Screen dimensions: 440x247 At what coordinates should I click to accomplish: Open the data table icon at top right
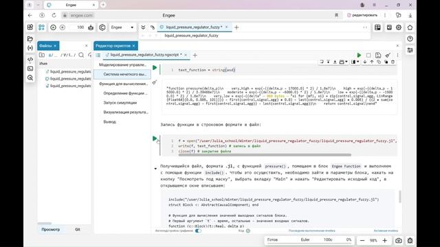(377, 27)
